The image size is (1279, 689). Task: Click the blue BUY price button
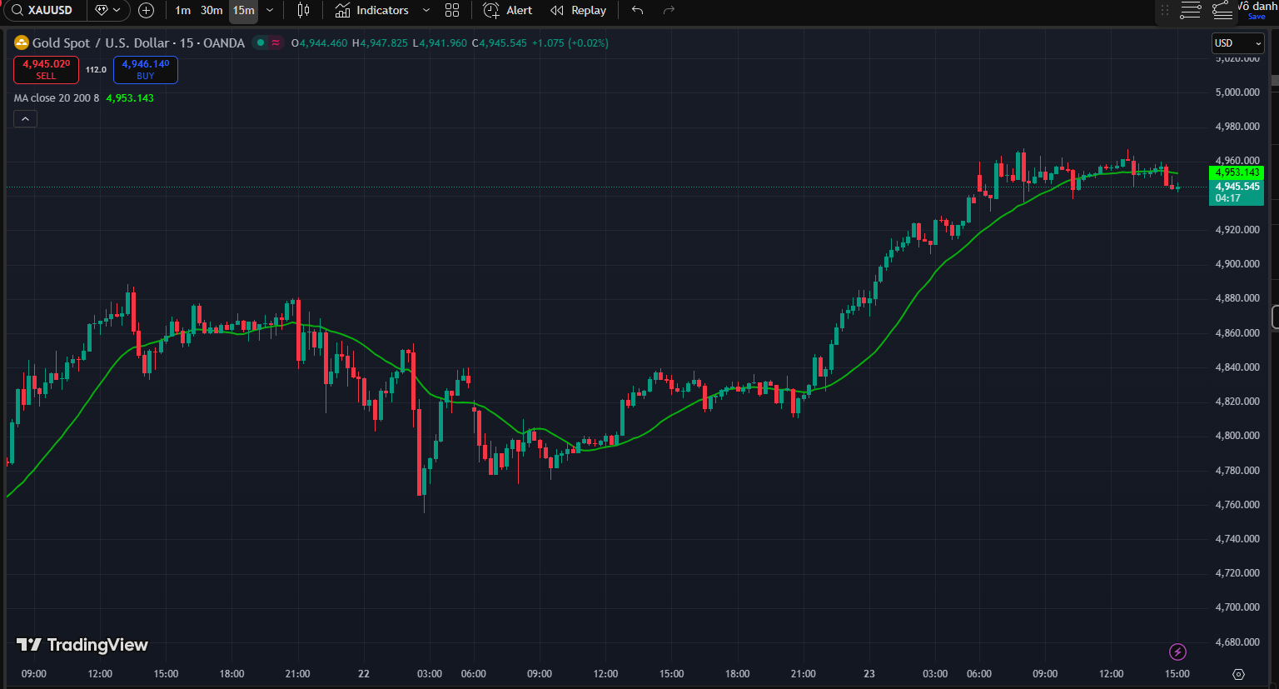click(145, 70)
